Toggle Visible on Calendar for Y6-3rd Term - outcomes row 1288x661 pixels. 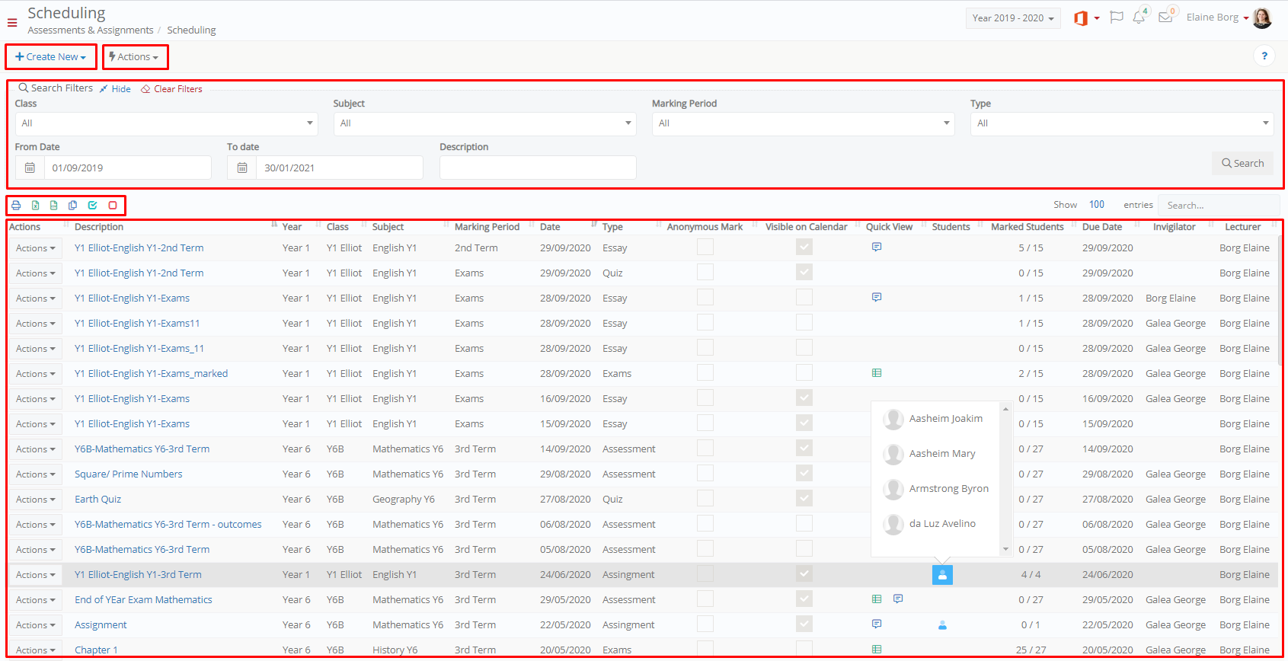(x=804, y=523)
